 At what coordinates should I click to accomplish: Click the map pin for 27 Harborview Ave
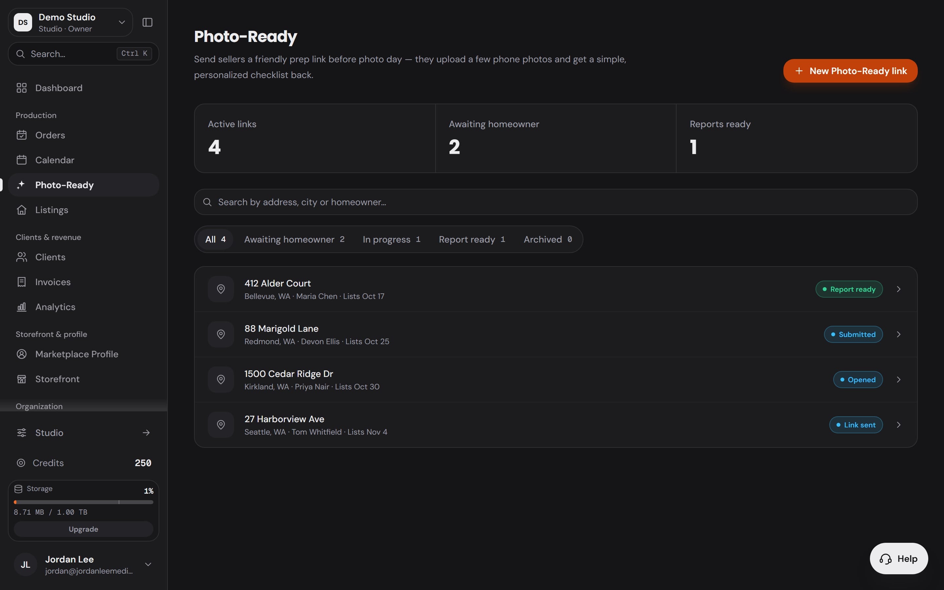221,424
